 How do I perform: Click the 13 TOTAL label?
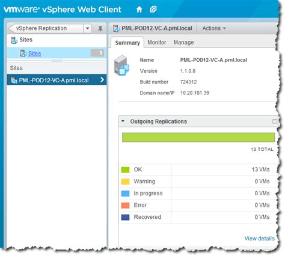(262, 149)
